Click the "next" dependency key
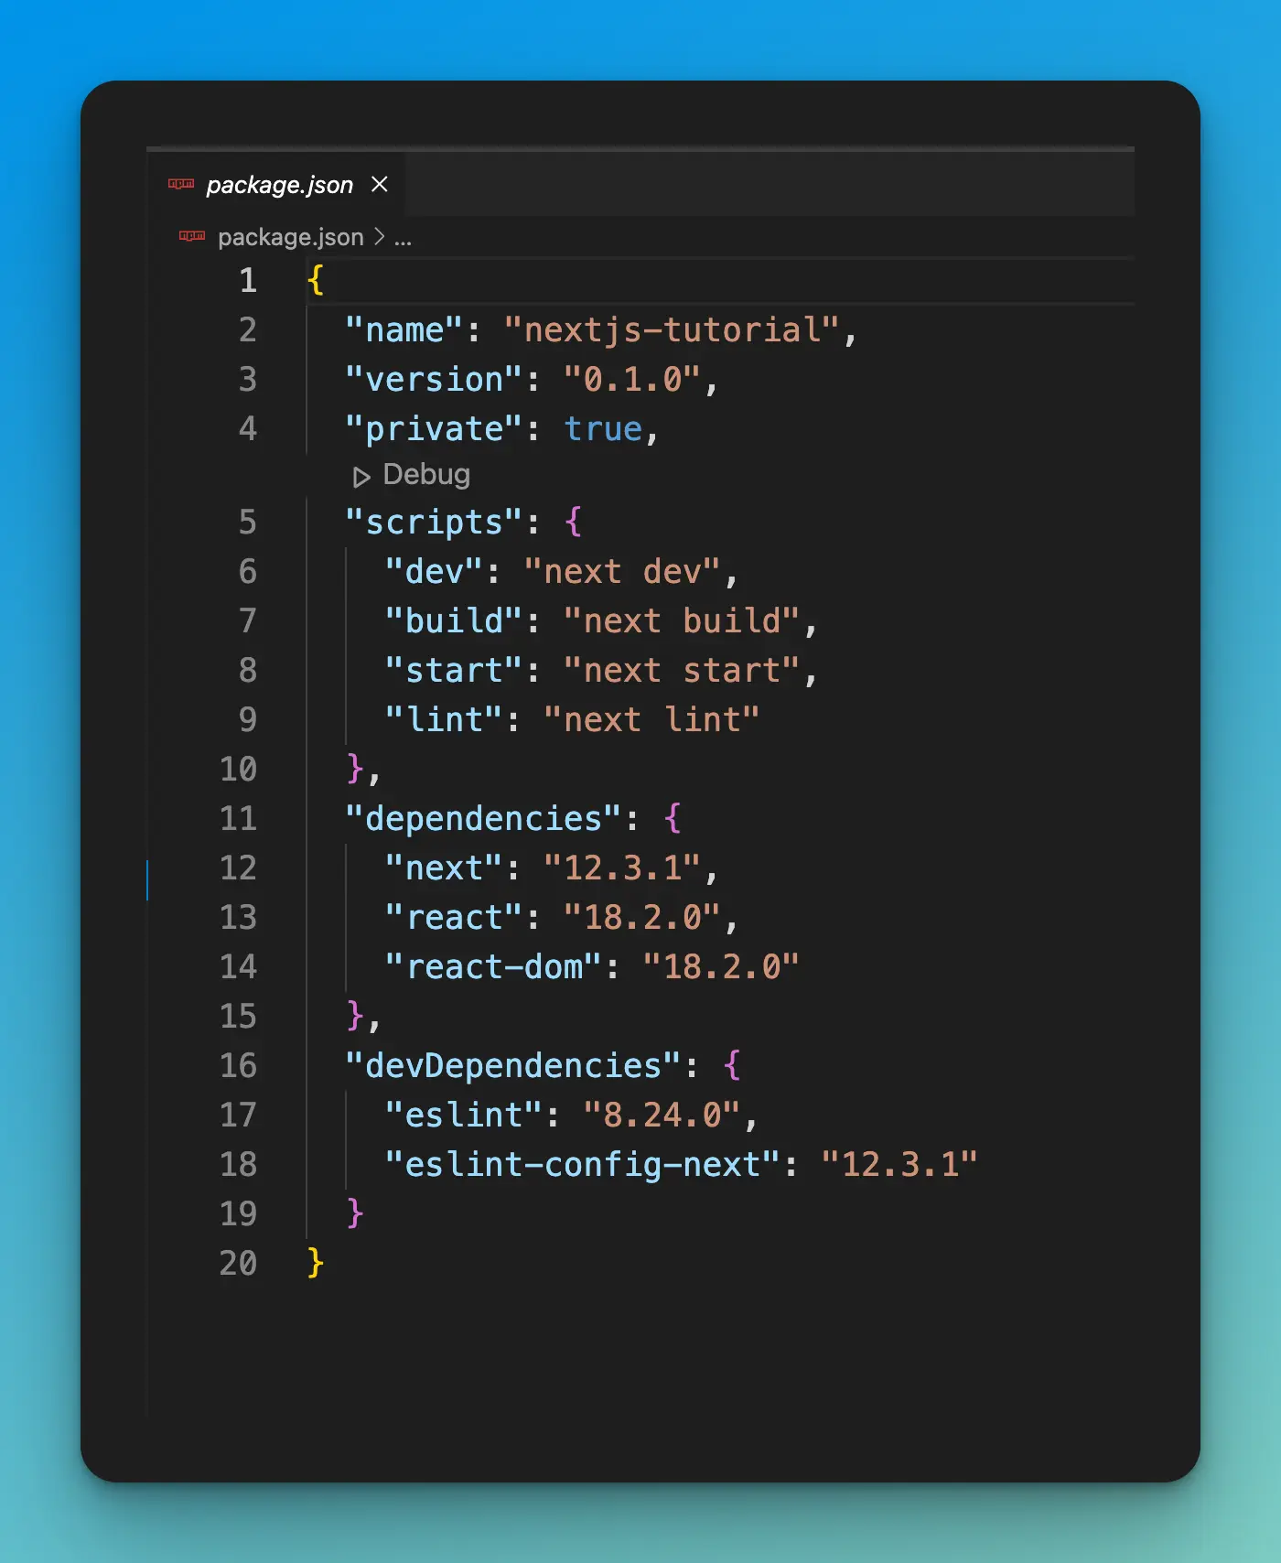The image size is (1281, 1563). tap(444, 868)
